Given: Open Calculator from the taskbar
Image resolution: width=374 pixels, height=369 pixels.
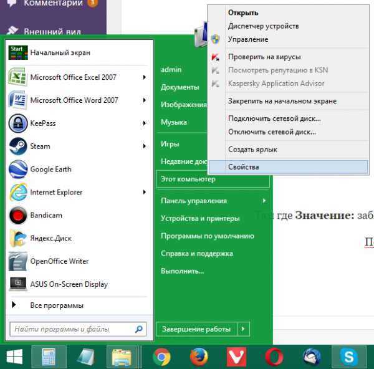Looking at the screenshot, I should coord(49,357).
